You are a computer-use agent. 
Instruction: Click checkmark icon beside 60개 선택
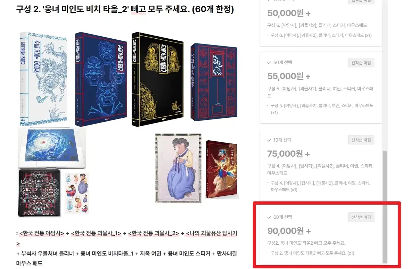pyautogui.click(x=269, y=217)
